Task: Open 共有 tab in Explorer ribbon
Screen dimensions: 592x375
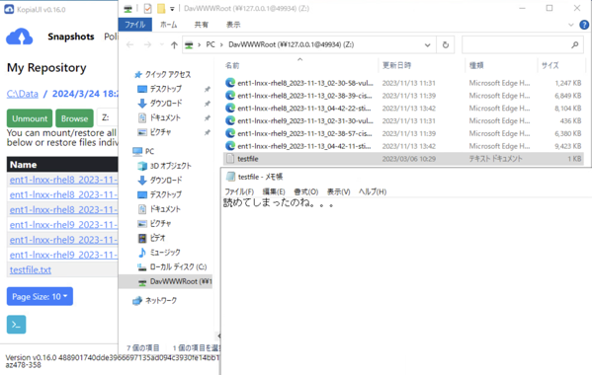Action: click(x=202, y=25)
